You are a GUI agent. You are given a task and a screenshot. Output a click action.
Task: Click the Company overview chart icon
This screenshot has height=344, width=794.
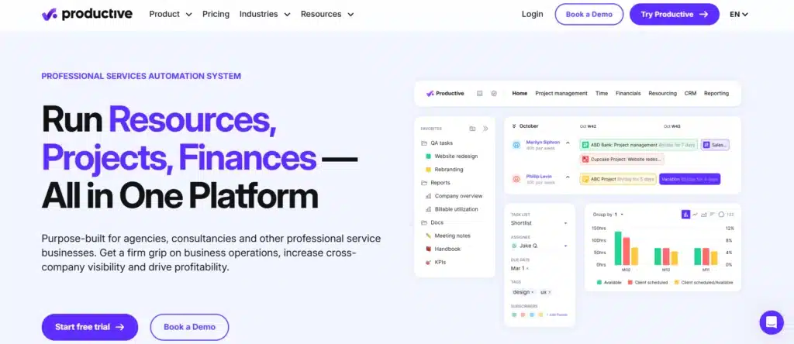(x=428, y=196)
